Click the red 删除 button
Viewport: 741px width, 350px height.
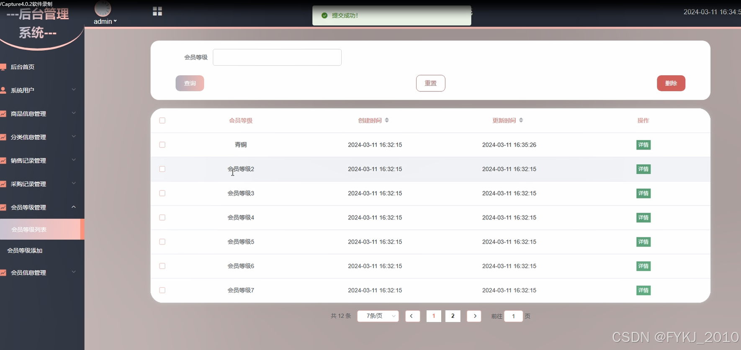click(x=671, y=83)
